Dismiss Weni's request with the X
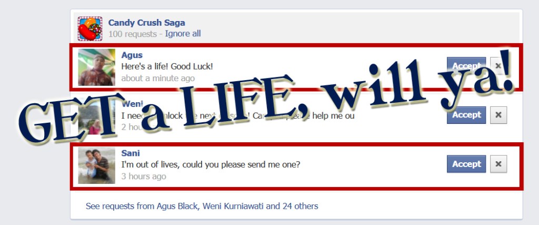Image resolution: width=539 pixels, height=225 pixels. click(x=498, y=115)
